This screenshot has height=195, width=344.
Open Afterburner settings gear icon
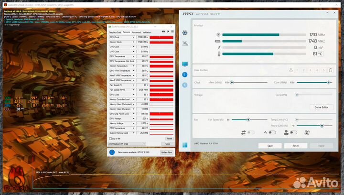(185, 33)
